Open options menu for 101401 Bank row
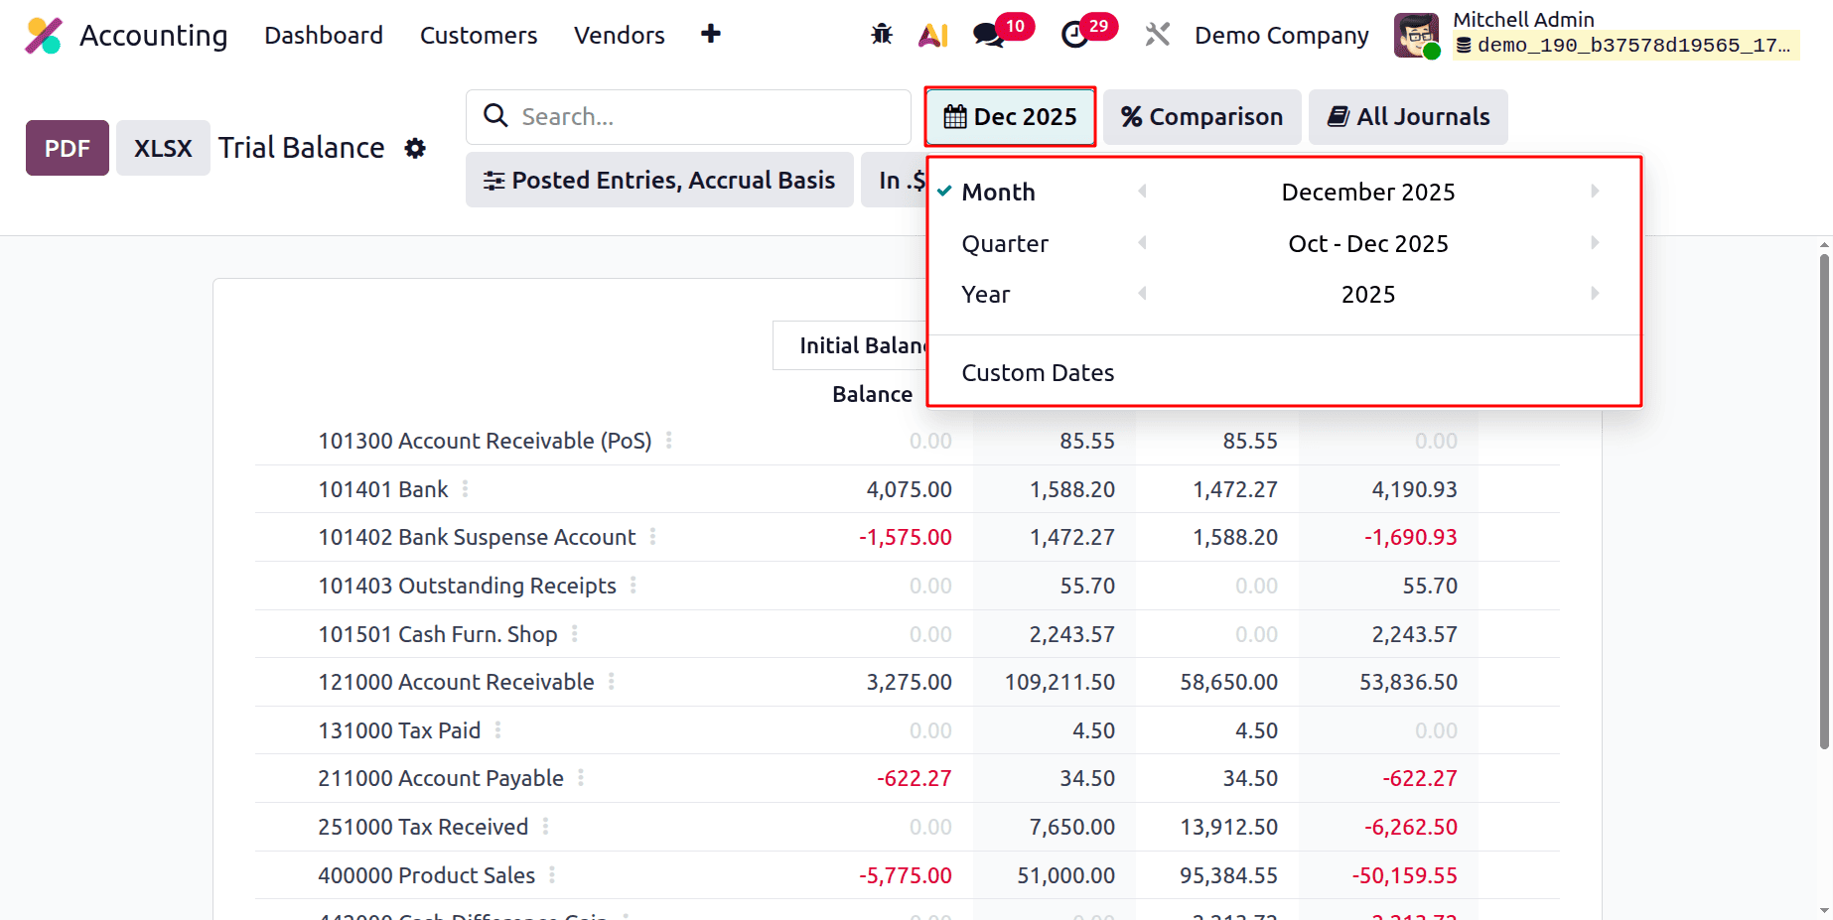The height and width of the screenshot is (920, 1833). [465, 488]
